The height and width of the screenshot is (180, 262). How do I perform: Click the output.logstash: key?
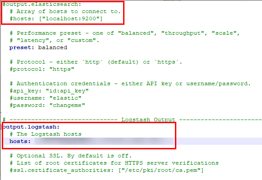coord(31,127)
